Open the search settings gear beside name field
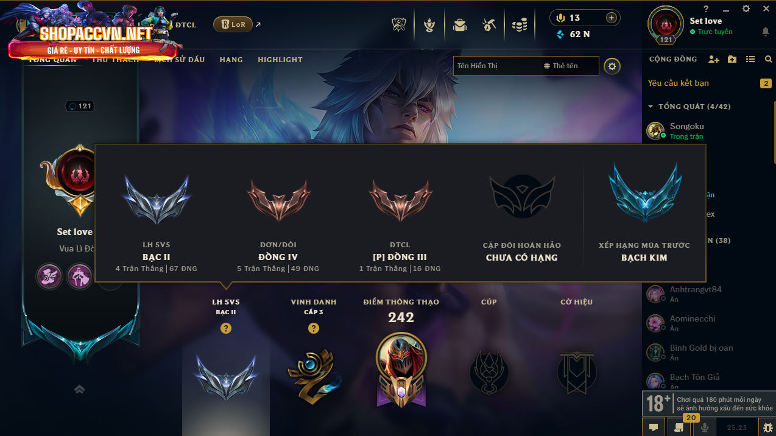 (612, 66)
